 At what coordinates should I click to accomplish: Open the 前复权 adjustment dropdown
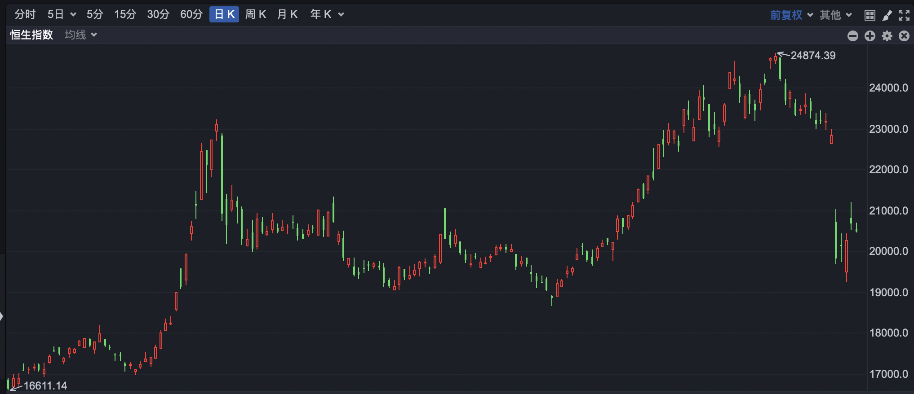pyautogui.click(x=791, y=15)
